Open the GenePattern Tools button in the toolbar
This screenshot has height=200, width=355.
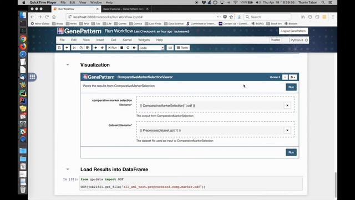click(x=182, y=48)
